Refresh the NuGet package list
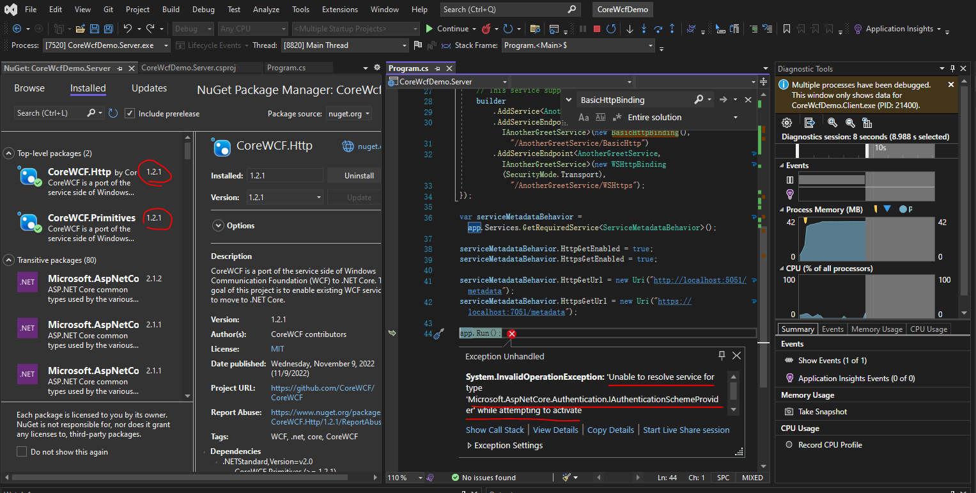976x493 pixels. [x=113, y=113]
